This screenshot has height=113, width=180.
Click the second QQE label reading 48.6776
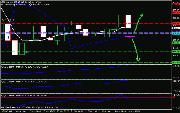click(x=25, y=82)
